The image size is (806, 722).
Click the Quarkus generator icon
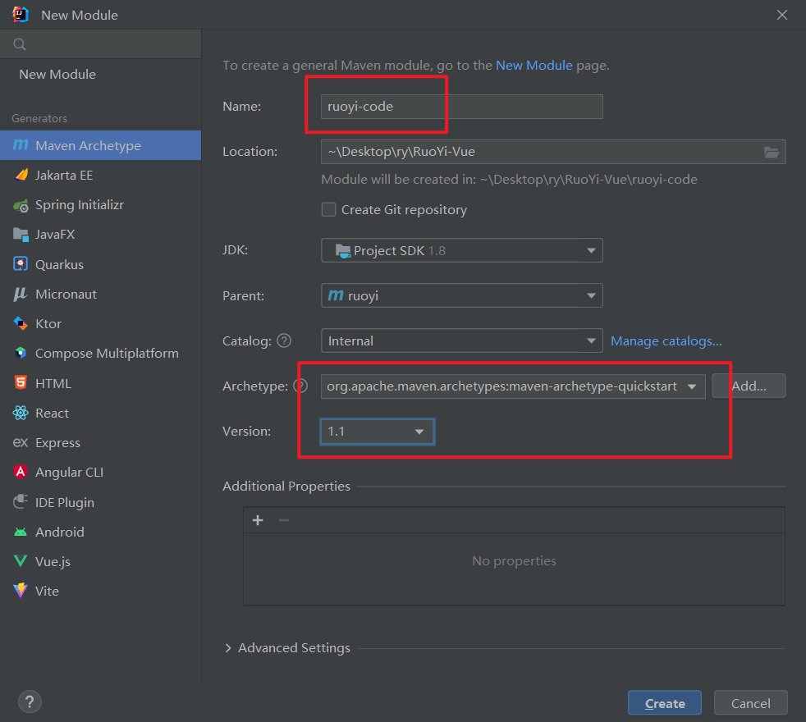21,264
